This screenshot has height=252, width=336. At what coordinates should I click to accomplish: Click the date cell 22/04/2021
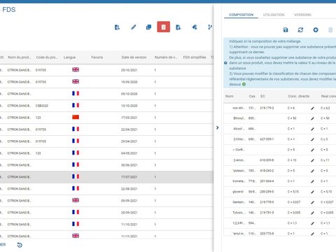click(129, 129)
